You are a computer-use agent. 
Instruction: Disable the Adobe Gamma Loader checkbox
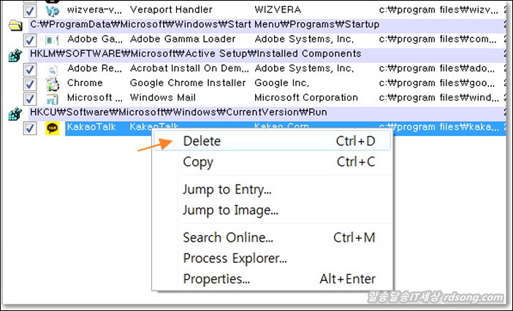click(x=30, y=39)
